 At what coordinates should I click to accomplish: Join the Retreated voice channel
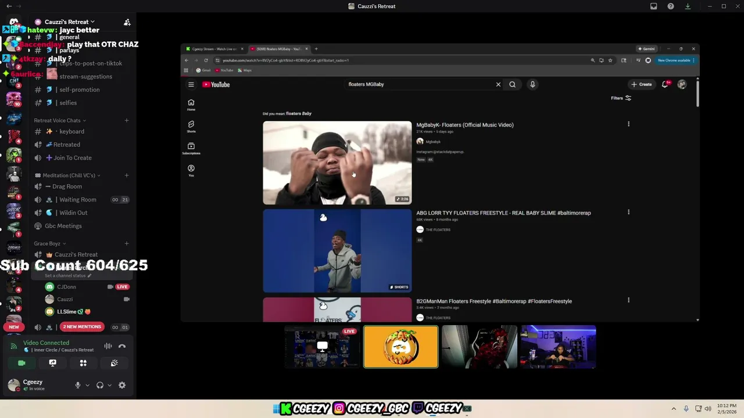coord(67,145)
